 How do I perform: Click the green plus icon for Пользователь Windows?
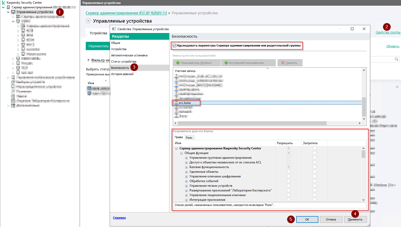pyautogui.click(x=178, y=63)
